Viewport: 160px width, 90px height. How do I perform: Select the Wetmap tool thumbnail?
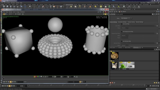122,65
